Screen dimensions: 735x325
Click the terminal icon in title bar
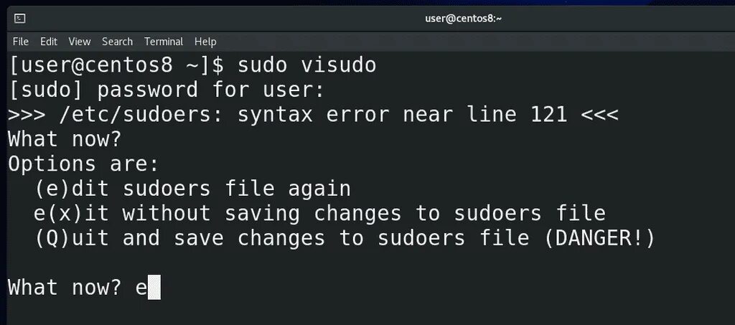20,19
